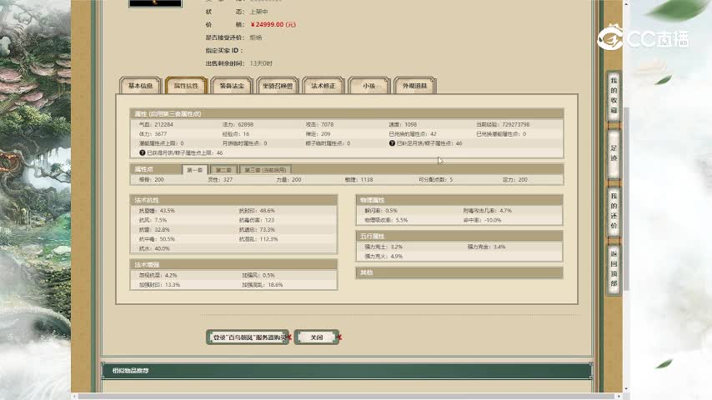The height and width of the screenshot is (400, 712).
Task: Click help icon beside 已获得月饼/粽子属性点上限
Action: pos(142,153)
